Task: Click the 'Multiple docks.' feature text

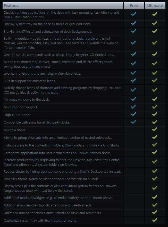Action: point(15,130)
